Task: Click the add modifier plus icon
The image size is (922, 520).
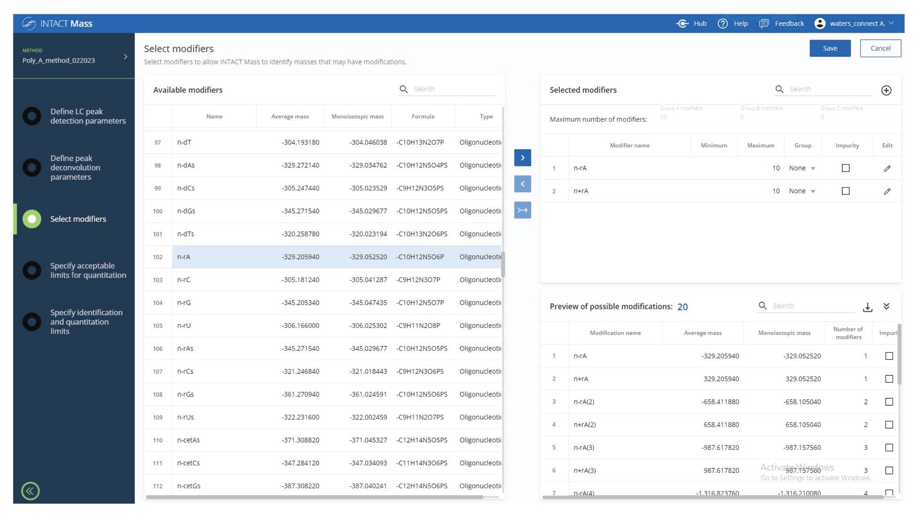Action: point(886,90)
